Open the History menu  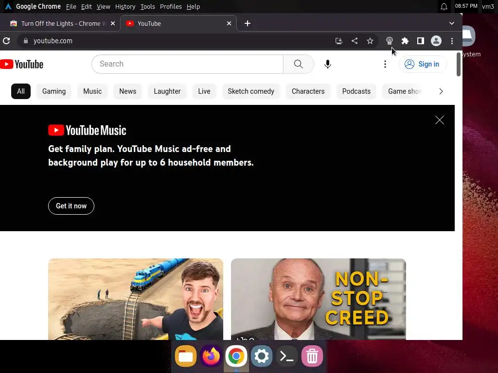tap(125, 7)
